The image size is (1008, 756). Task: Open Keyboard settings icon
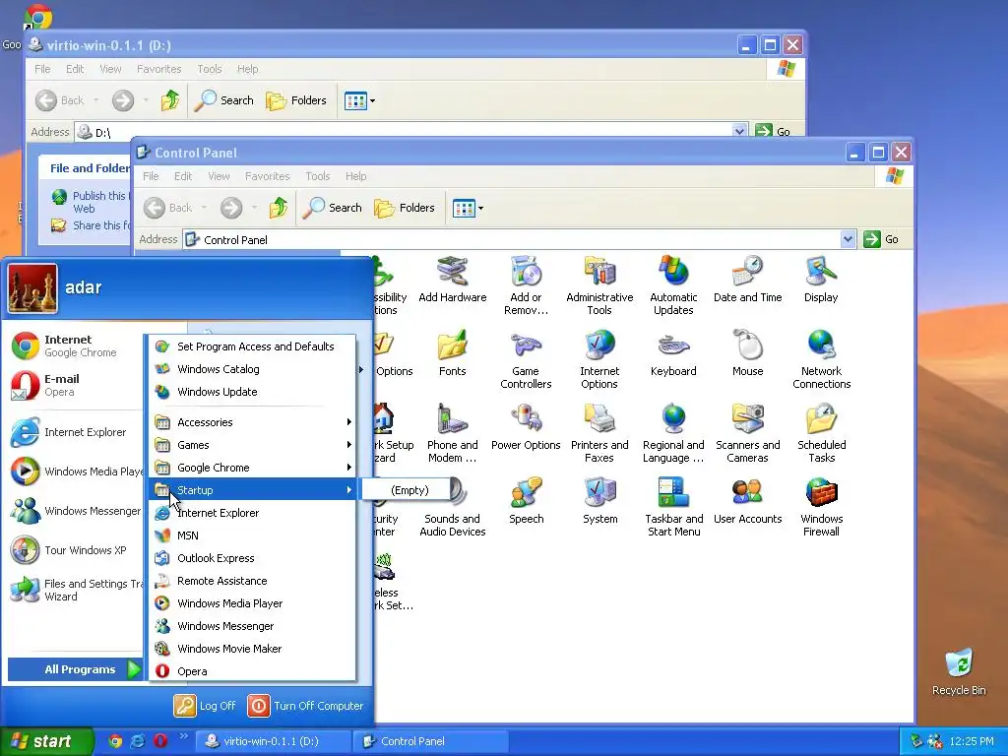(673, 353)
